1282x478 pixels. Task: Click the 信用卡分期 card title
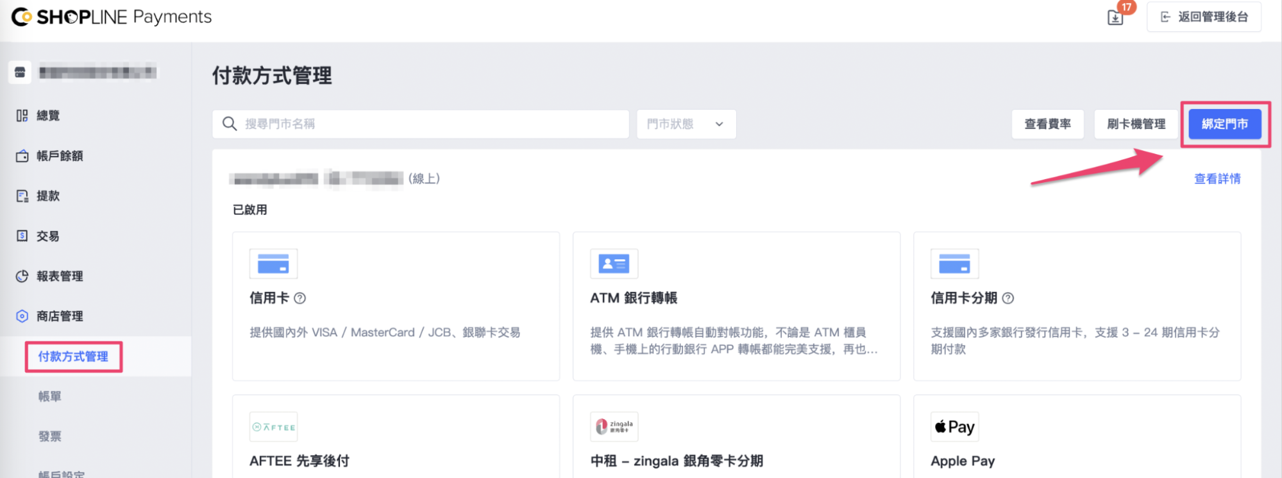(x=964, y=298)
